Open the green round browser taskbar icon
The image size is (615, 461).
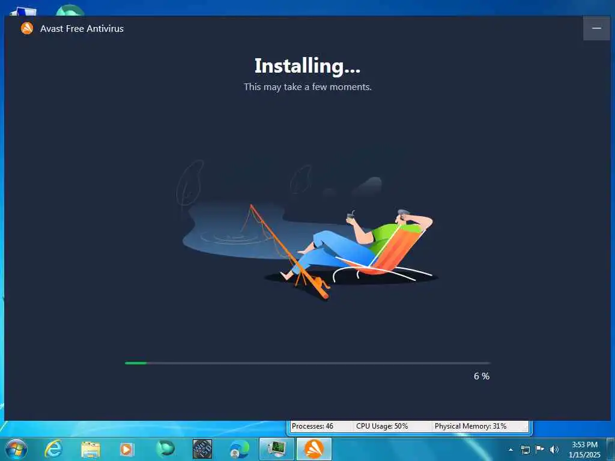click(x=165, y=450)
